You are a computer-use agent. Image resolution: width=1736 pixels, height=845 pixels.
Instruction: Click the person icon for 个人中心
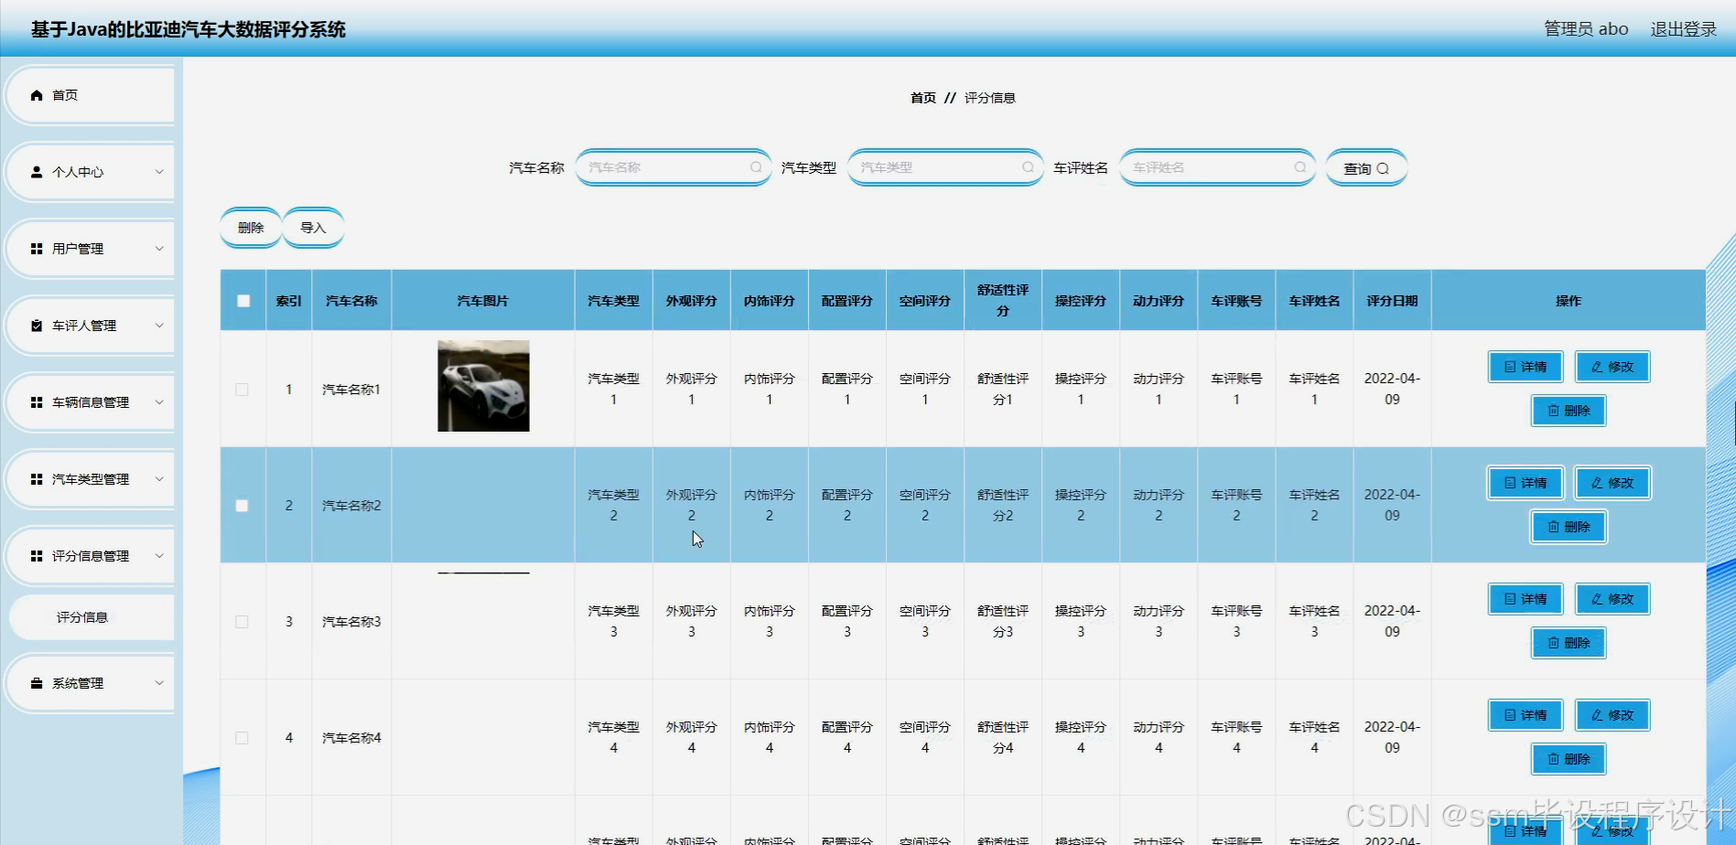[x=37, y=172]
